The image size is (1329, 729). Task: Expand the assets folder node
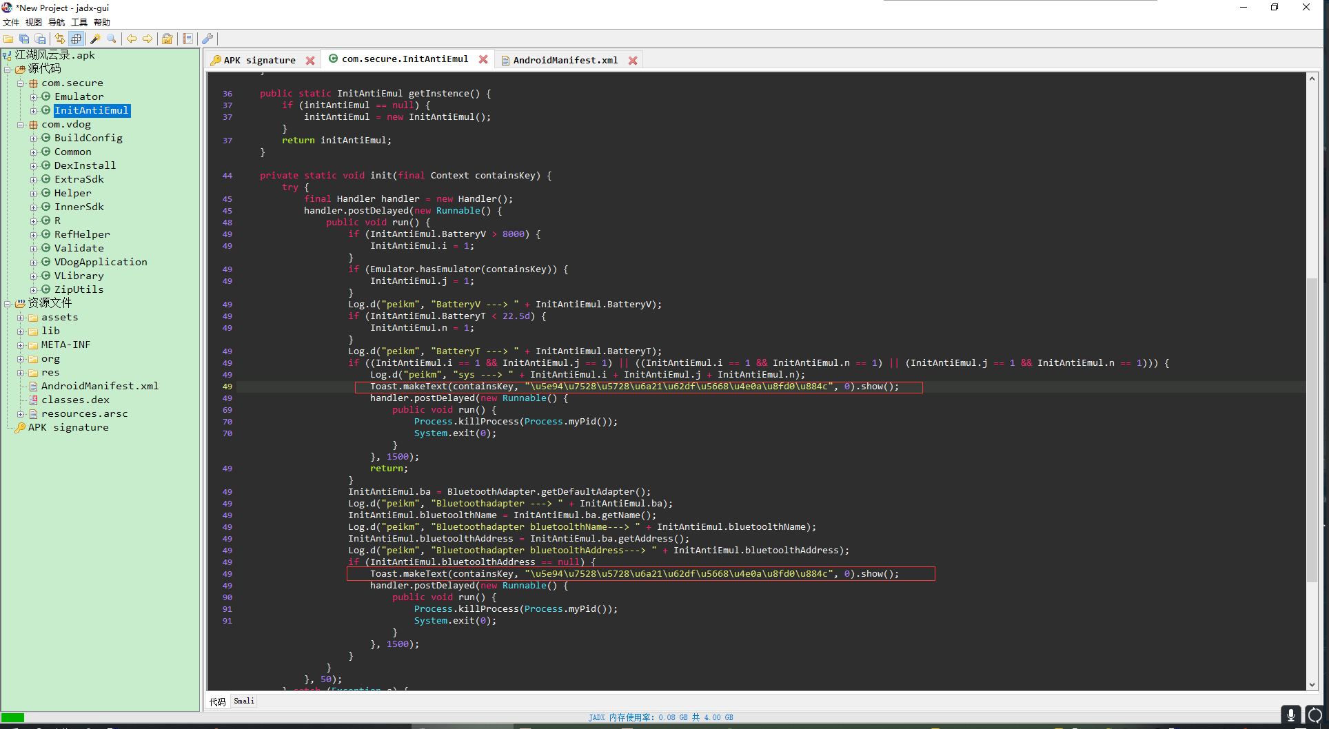(21, 318)
